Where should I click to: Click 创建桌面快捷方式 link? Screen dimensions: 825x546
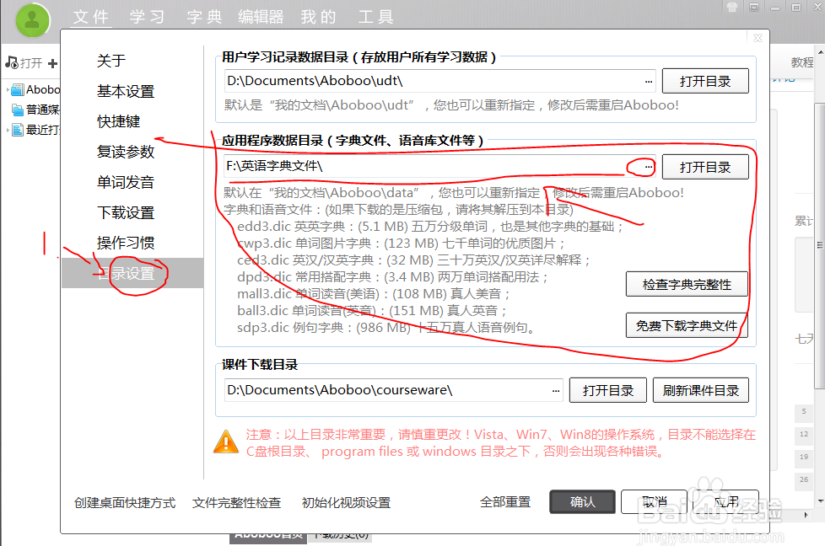coord(125,503)
